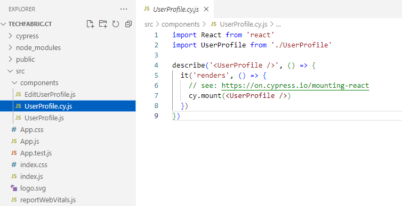
Task: Click cy.mount on line 7
Action: [x=205, y=96]
